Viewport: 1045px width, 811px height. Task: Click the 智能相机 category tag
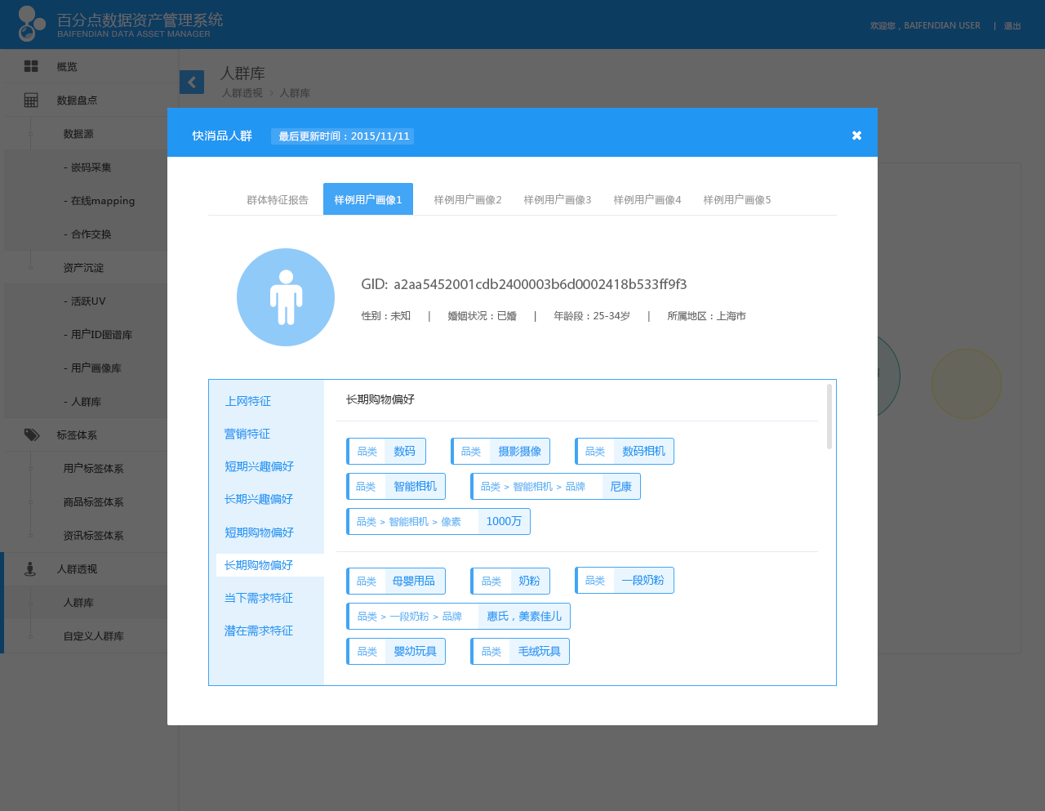(x=396, y=487)
